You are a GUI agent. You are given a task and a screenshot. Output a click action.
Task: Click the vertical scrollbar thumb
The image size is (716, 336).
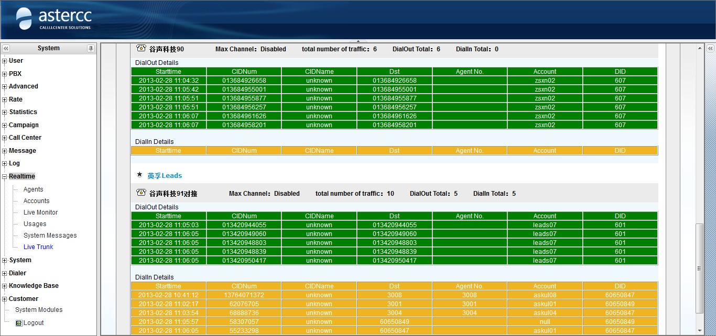700,268
